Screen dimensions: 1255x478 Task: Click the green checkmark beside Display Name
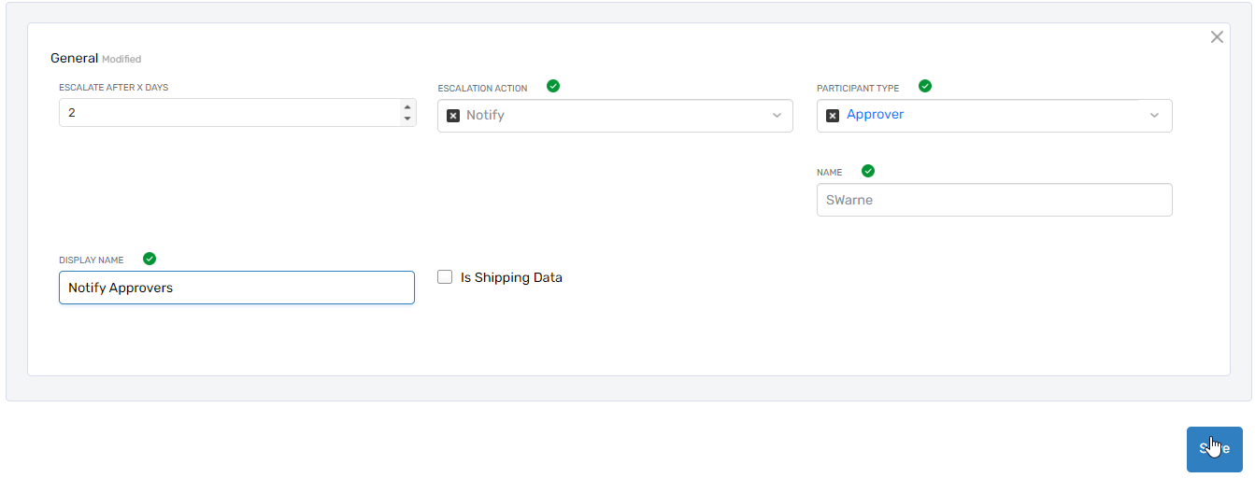(150, 259)
